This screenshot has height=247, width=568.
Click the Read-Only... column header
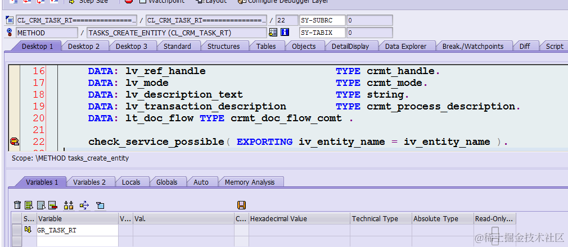(x=495, y=219)
